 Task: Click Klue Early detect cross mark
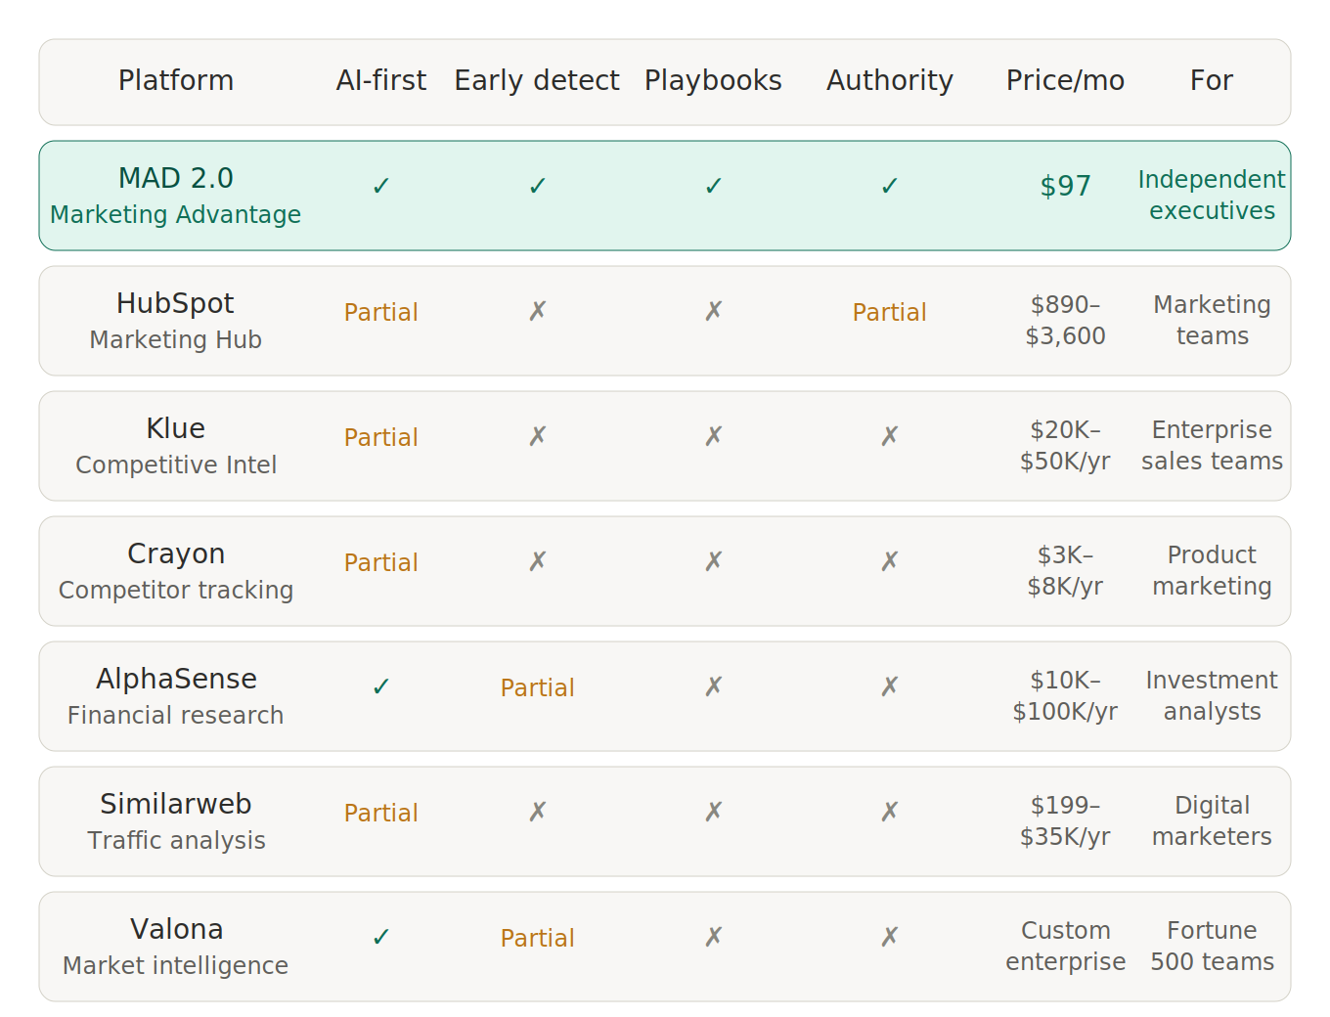[538, 436]
